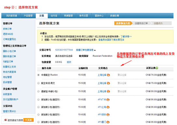Click chat icon beside 4PX厦门
The width and height of the screenshot is (177, 125).
pos(108,122)
